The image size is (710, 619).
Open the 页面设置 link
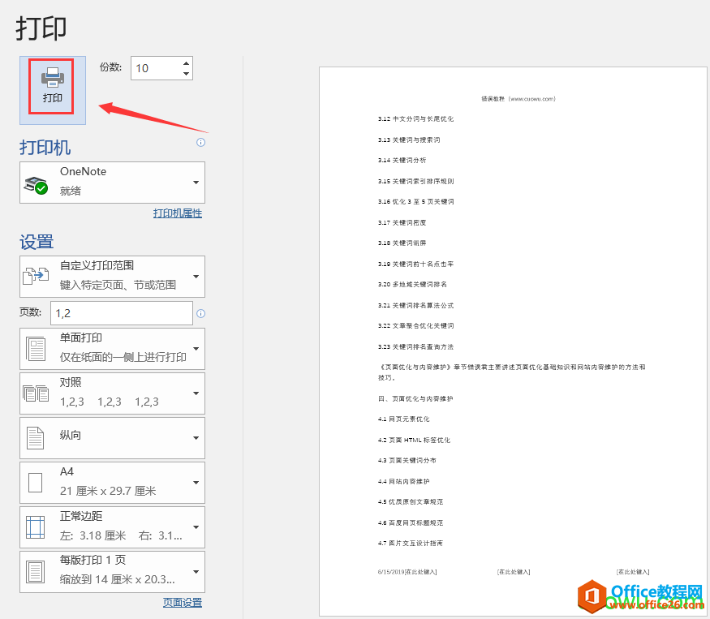[183, 603]
